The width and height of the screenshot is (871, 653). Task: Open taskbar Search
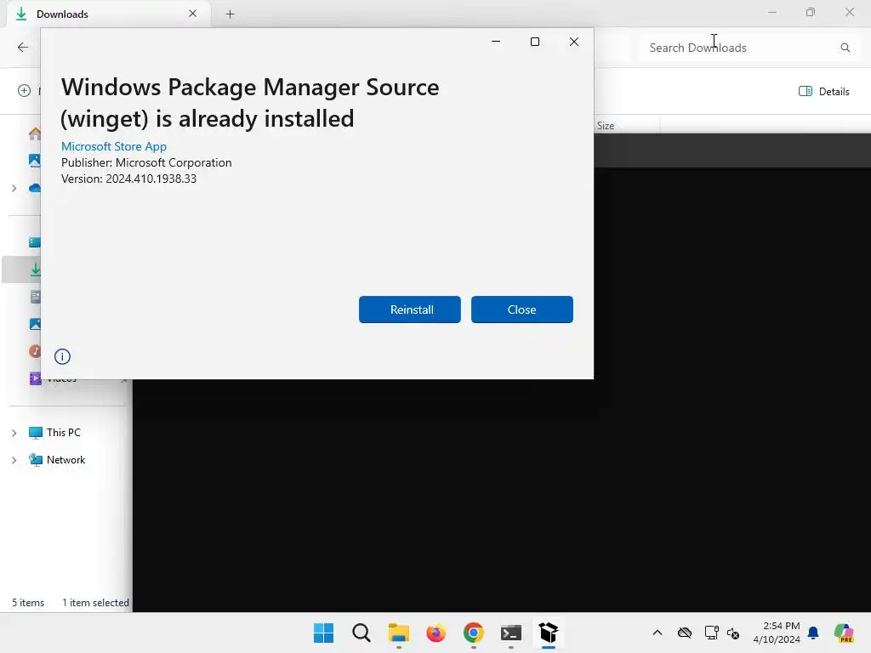click(361, 633)
